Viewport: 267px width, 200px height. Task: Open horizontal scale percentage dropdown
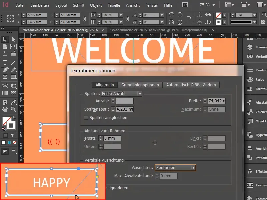coord(121,15)
